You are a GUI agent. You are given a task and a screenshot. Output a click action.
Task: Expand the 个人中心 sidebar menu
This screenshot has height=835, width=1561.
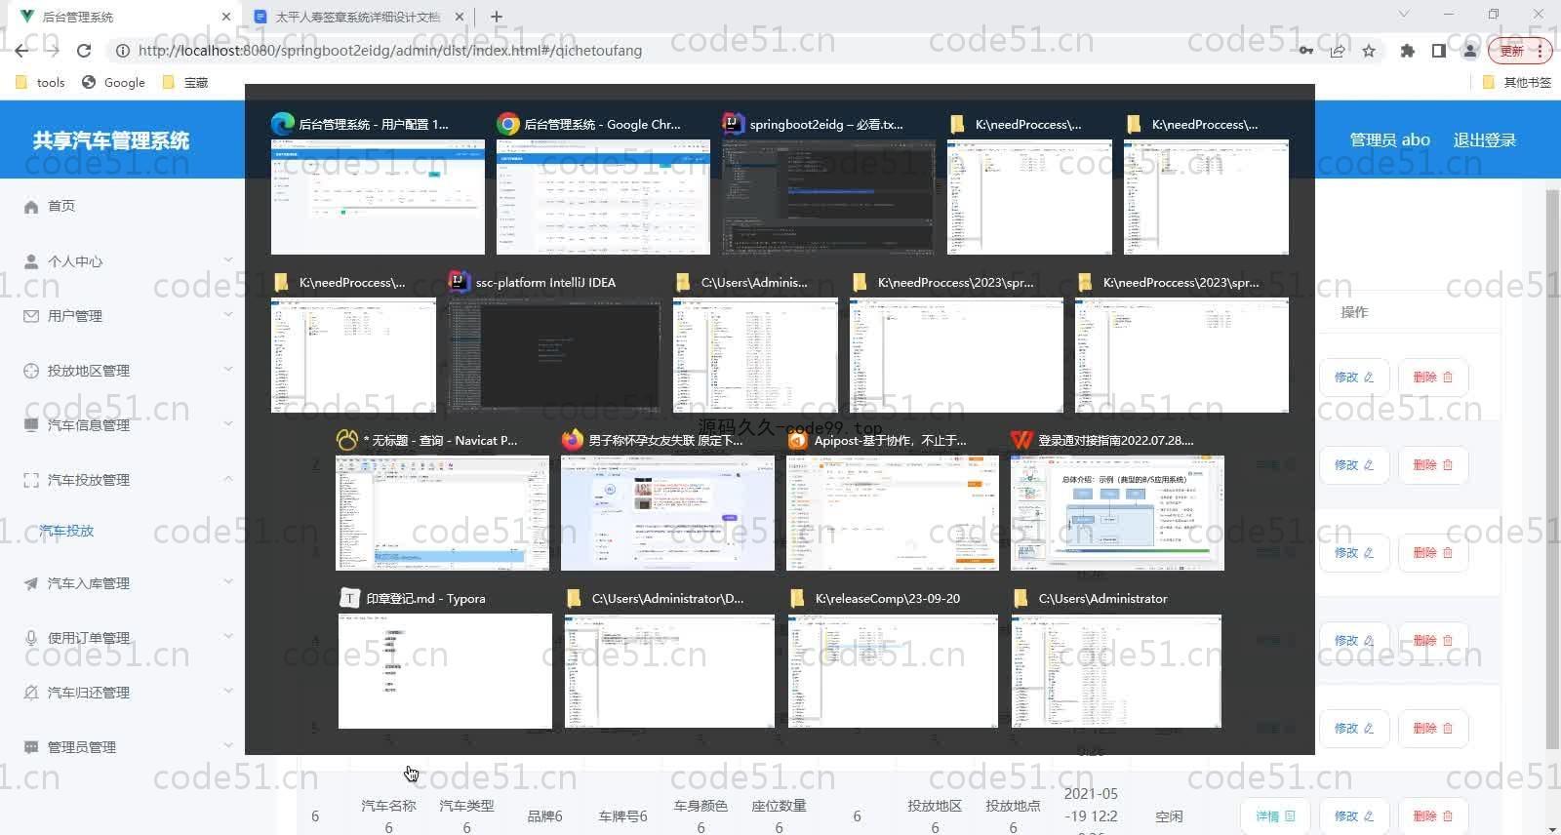(122, 261)
